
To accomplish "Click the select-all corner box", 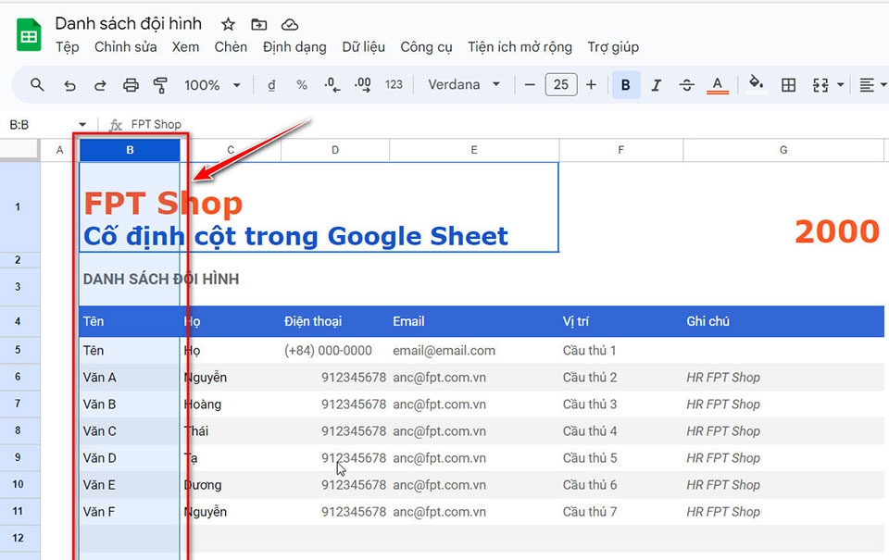I will (19, 150).
